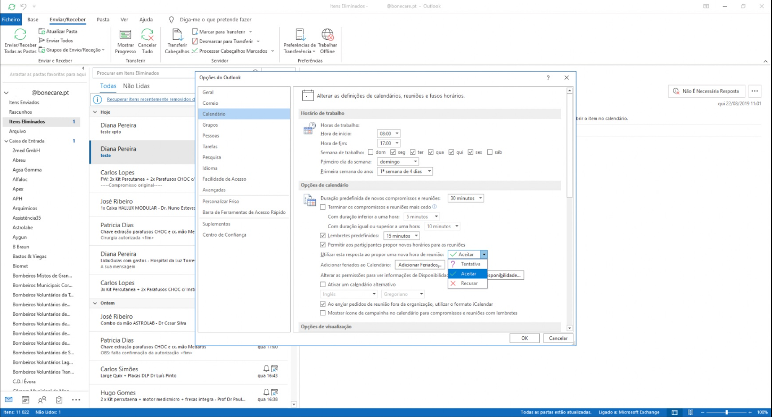
Task: Toggle Permitir aos participantes propor novos horários
Action: pyautogui.click(x=323, y=245)
